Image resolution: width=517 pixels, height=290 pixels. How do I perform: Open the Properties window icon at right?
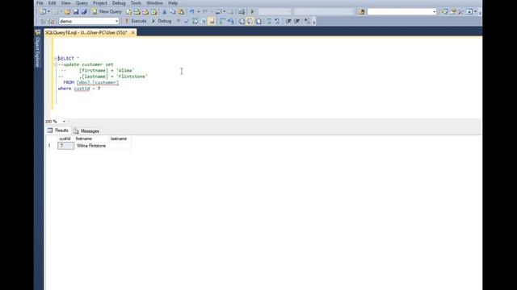pos(452,12)
